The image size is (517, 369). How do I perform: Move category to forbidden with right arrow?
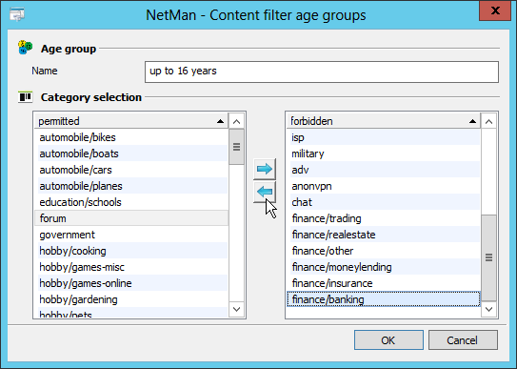tap(265, 169)
